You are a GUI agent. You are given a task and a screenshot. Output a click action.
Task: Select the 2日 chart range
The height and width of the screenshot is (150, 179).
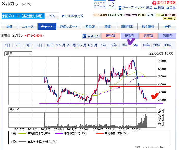coord(18,45)
